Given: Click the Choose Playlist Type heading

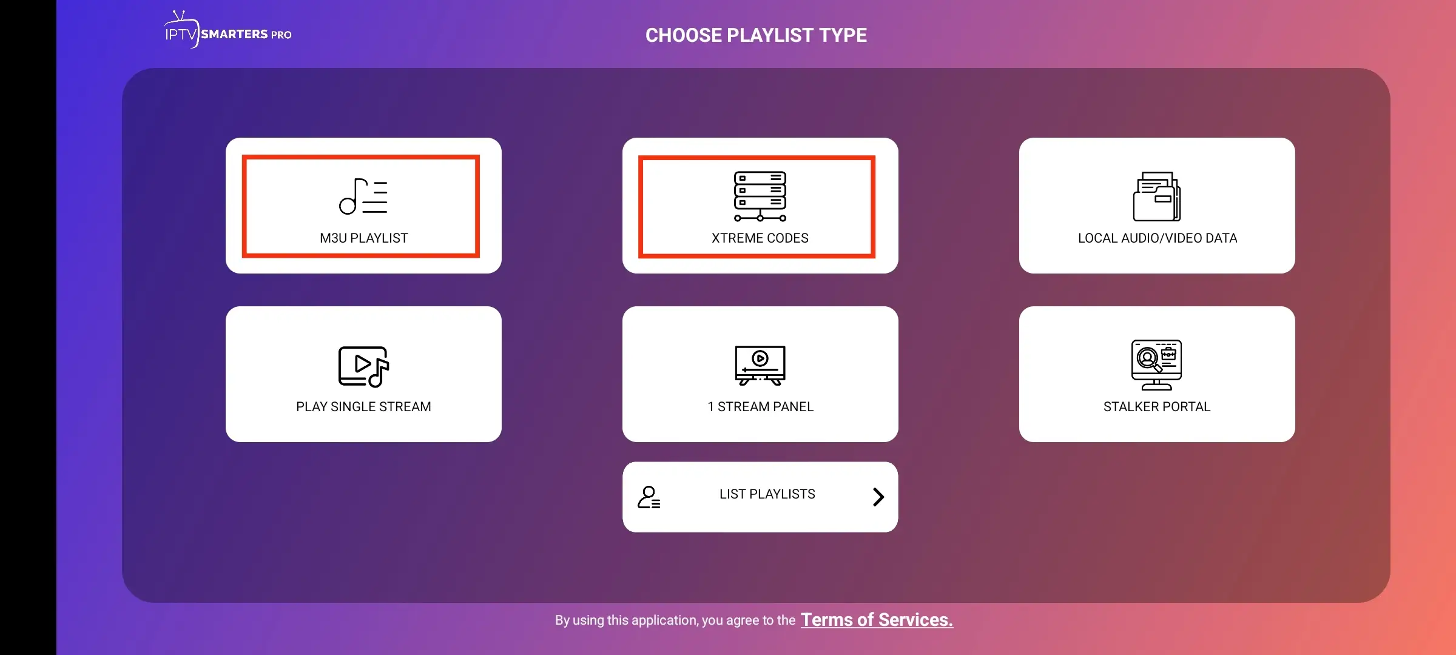Looking at the screenshot, I should (x=756, y=35).
